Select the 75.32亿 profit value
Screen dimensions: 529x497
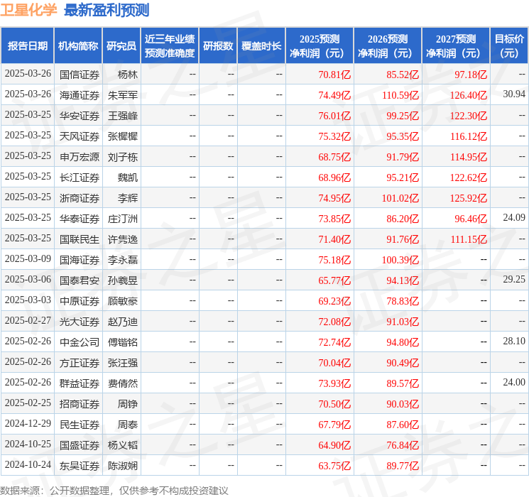(334, 136)
